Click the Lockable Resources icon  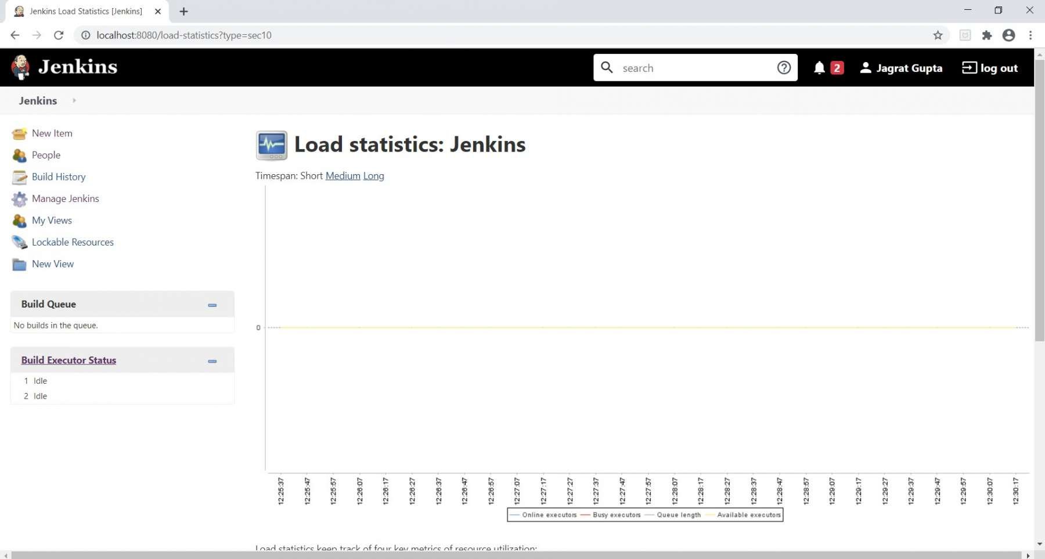pos(19,243)
